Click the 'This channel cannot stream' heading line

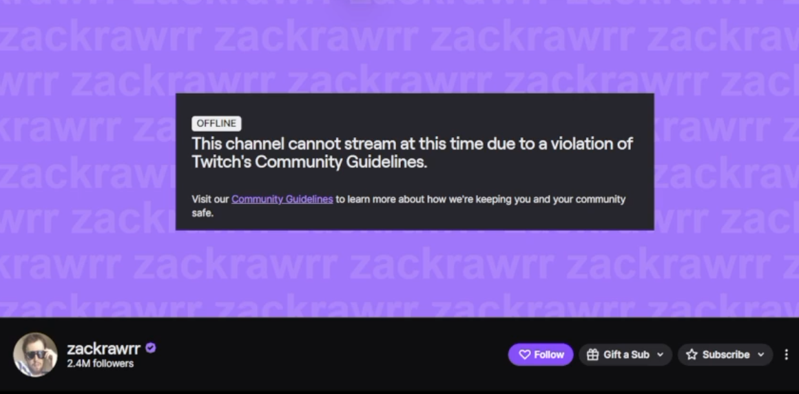tap(412, 143)
